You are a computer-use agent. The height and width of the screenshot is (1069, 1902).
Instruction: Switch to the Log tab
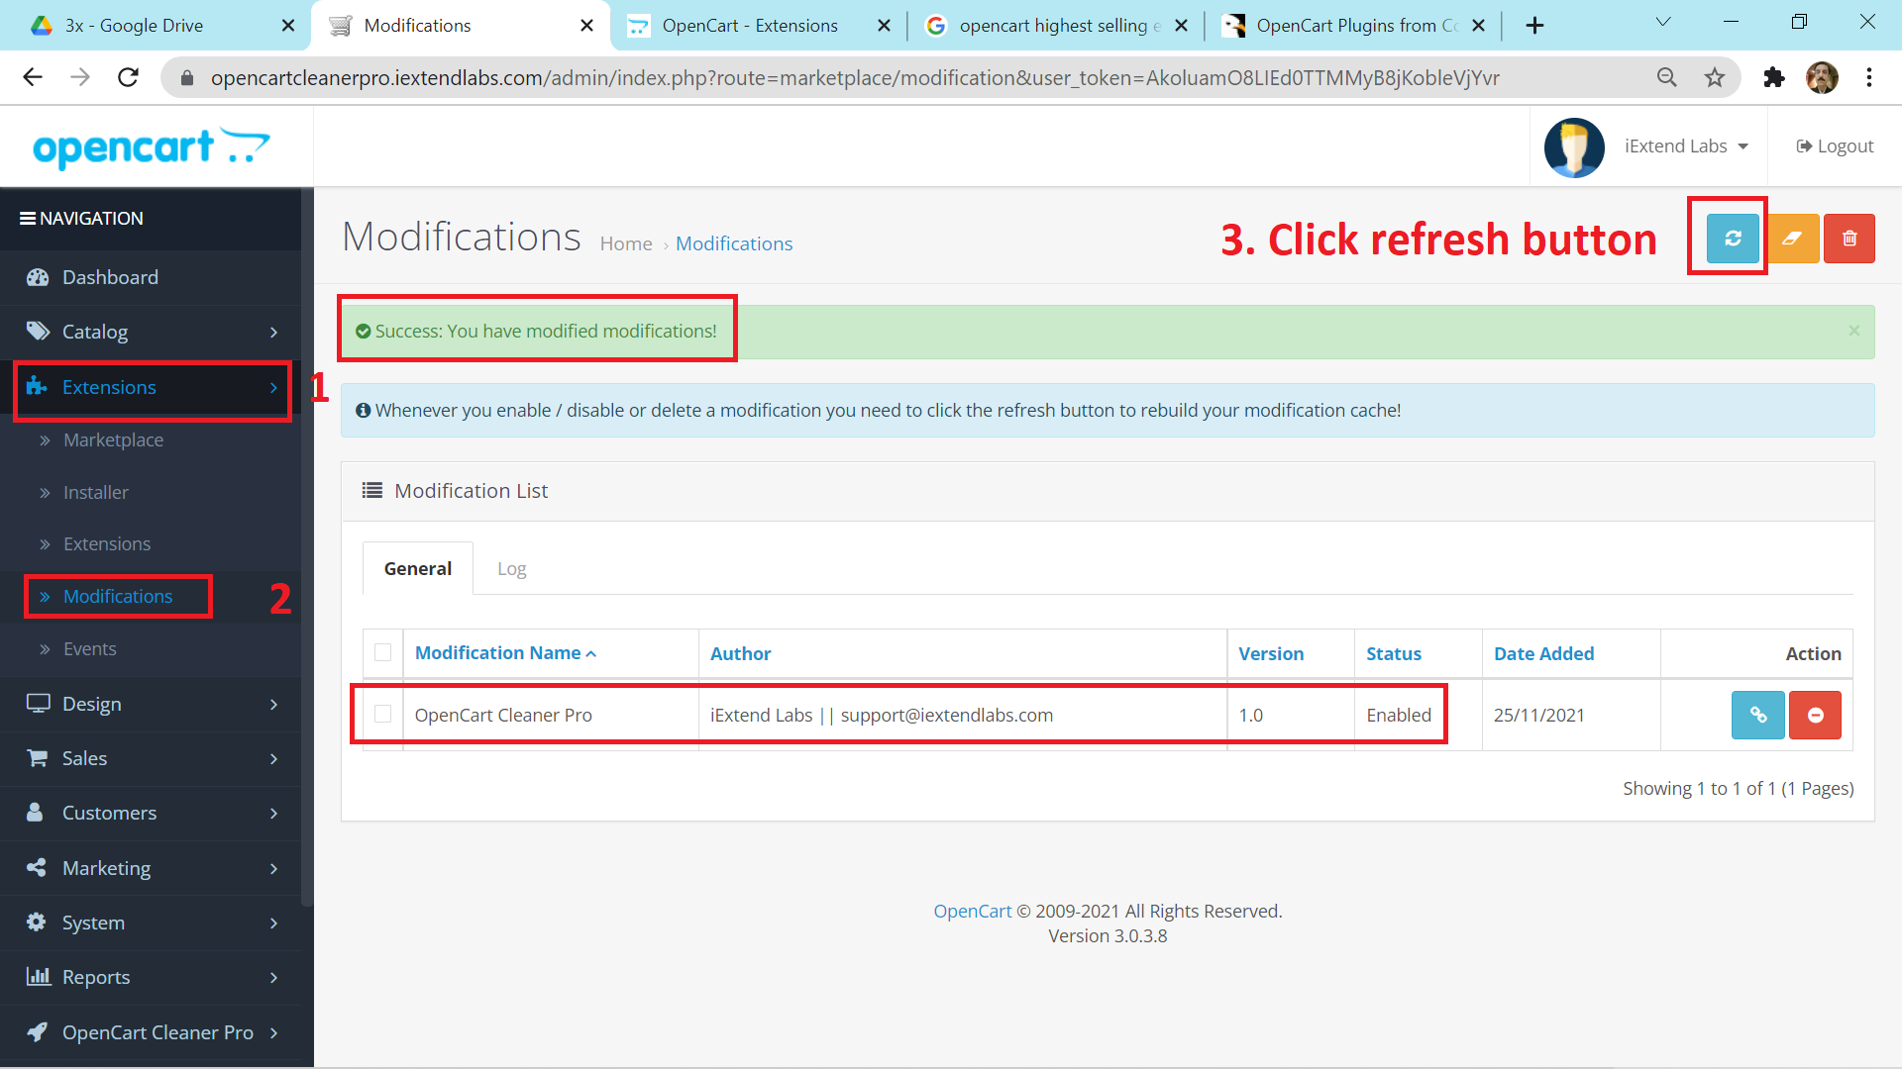pyautogui.click(x=511, y=568)
